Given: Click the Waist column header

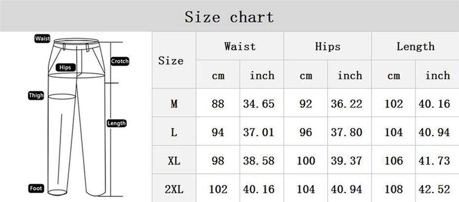Looking at the screenshot, I should (240, 46).
